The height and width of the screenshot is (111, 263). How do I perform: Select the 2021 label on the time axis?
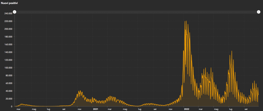pos(95,109)
